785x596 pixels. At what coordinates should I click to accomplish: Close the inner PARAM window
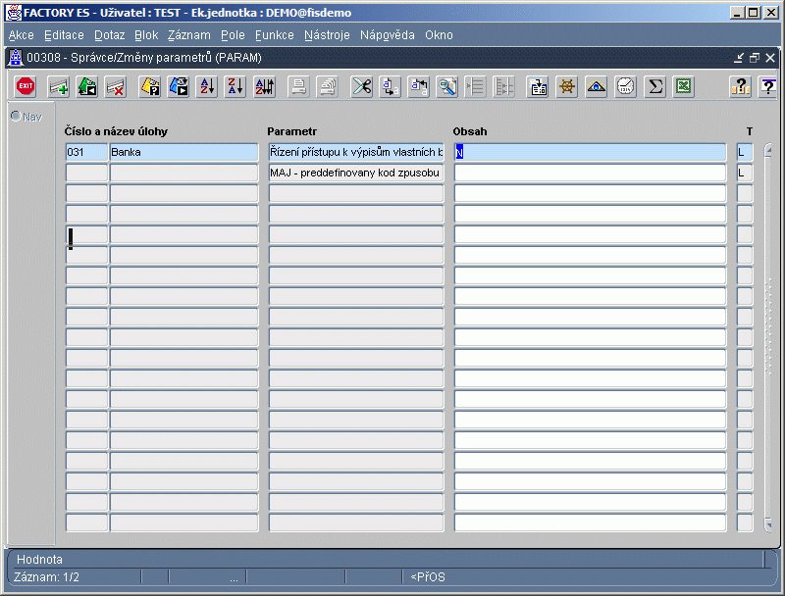click(x=770, y=58)
